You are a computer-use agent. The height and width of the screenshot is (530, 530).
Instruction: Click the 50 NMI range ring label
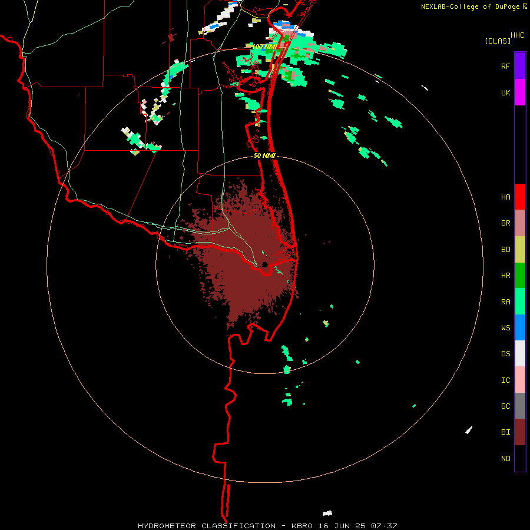click(264, 155)
